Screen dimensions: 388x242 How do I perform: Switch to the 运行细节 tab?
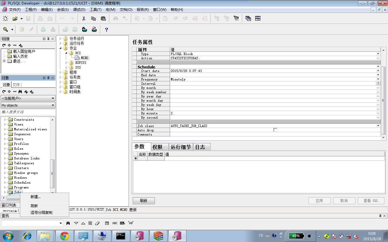[181, 147]
